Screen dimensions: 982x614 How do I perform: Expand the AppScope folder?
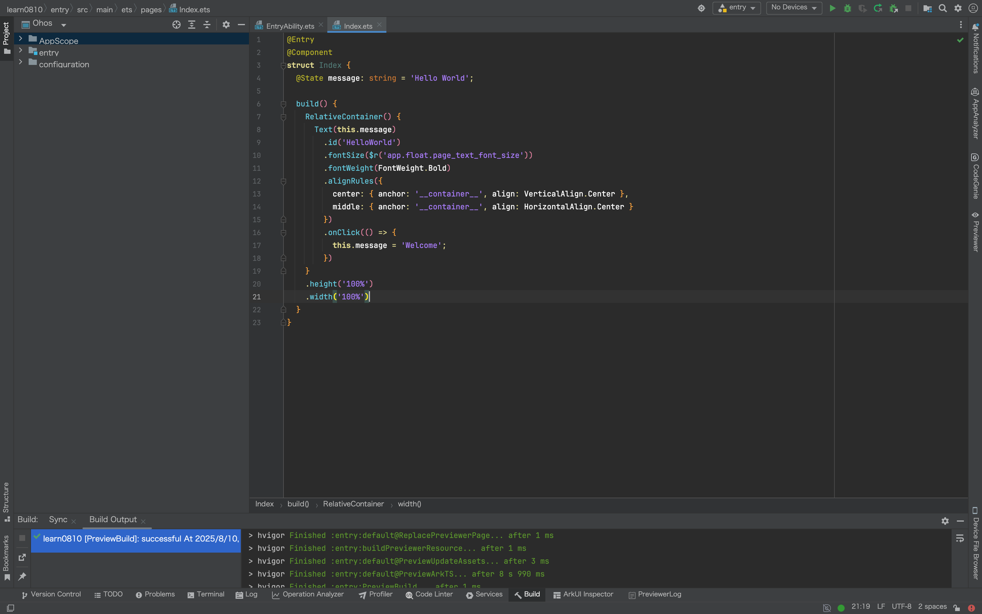tap(20, 39)
